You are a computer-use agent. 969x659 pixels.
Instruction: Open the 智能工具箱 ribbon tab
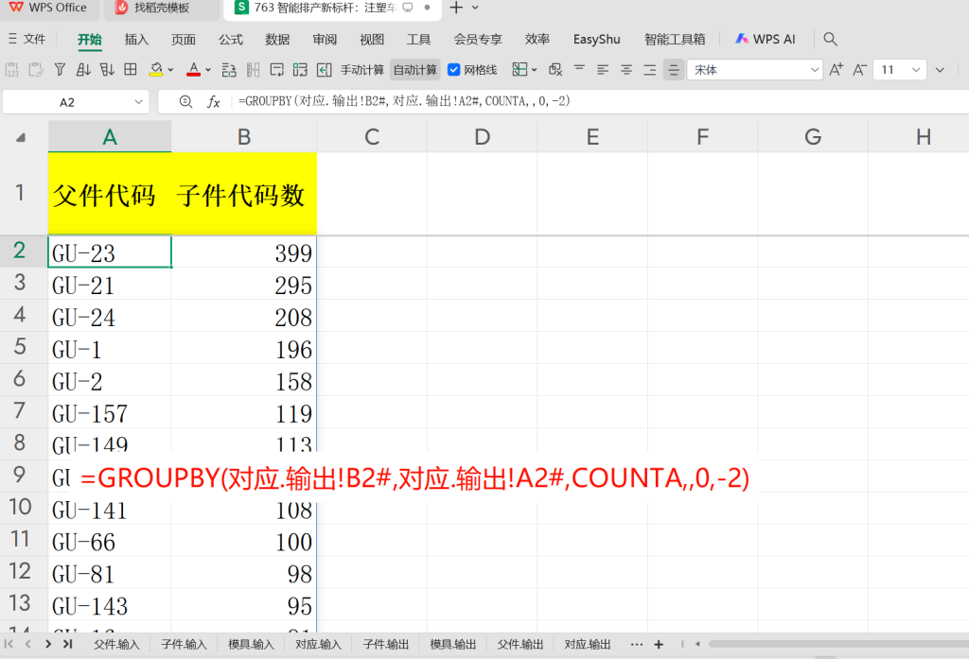(x=675, y=39)
